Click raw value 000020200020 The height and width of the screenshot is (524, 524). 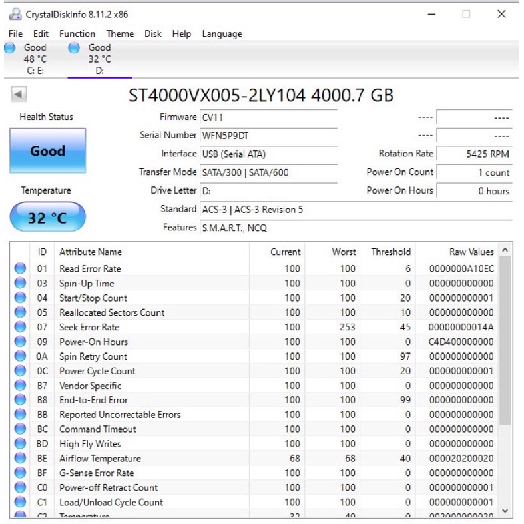point(461,459)
